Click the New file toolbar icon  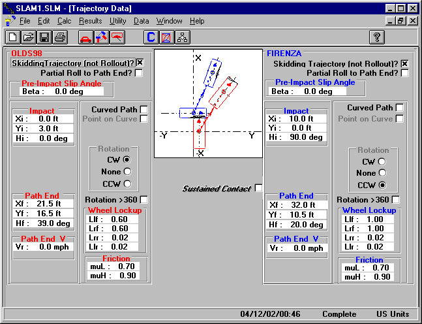12,37
